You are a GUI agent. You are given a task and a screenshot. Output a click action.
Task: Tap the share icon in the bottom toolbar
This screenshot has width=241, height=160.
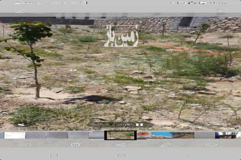click(120, 145)
